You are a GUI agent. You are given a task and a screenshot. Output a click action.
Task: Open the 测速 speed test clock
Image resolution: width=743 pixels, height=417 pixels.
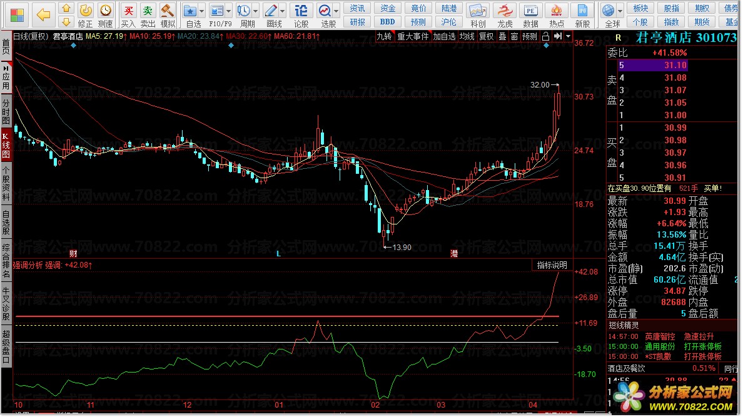pyautogui.click(x=105, y=14)
